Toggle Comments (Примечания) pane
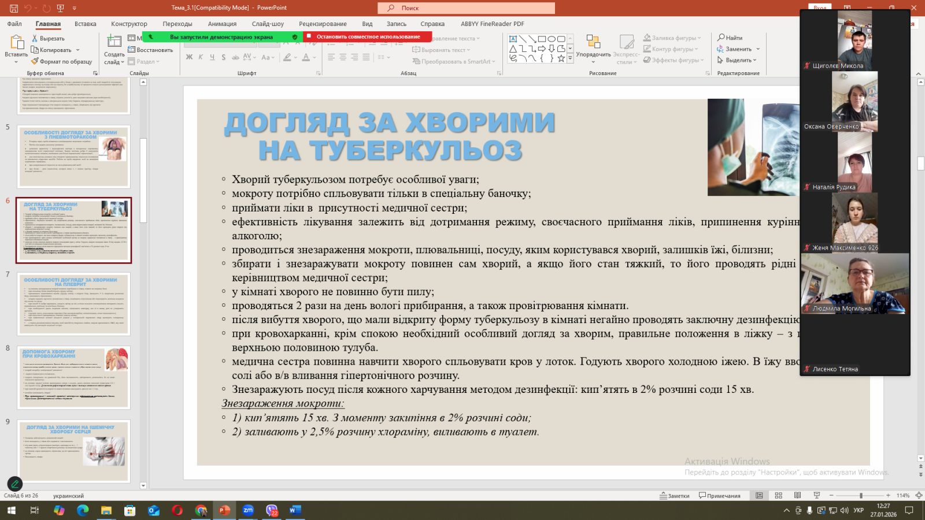The width and height of the screenshot is (925, 520). [x=719, y=496]
